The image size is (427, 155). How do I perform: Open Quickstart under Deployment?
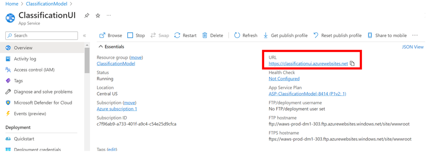tap(42, 139)
